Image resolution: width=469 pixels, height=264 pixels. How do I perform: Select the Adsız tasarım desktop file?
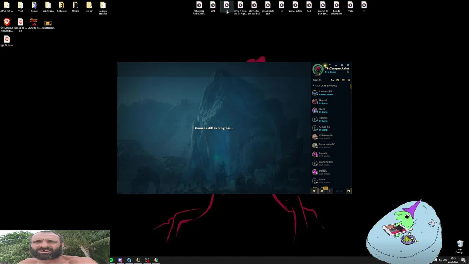pos(48,24)
